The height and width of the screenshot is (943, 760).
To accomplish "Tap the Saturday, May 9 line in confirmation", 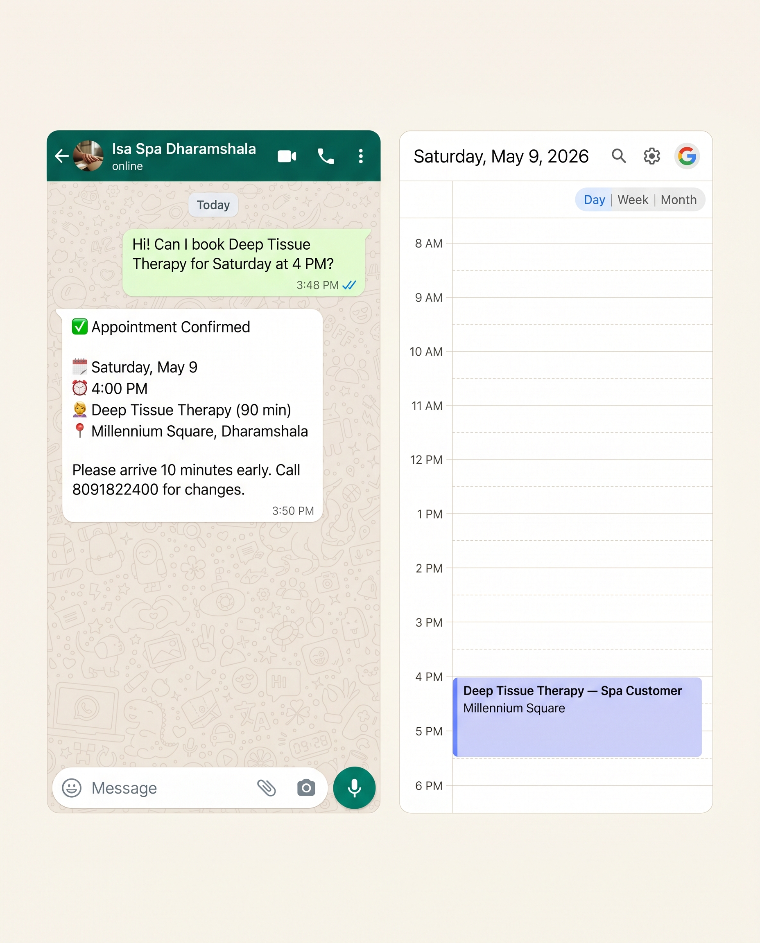I will click(x=145, y=367).
